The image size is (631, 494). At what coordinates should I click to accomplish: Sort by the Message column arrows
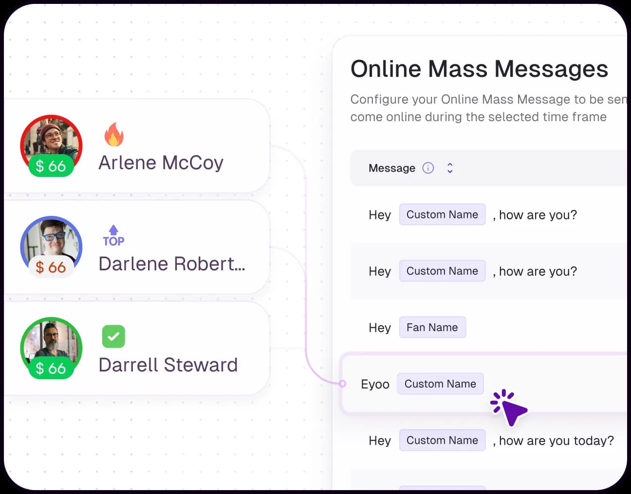(x=450, y=168)
